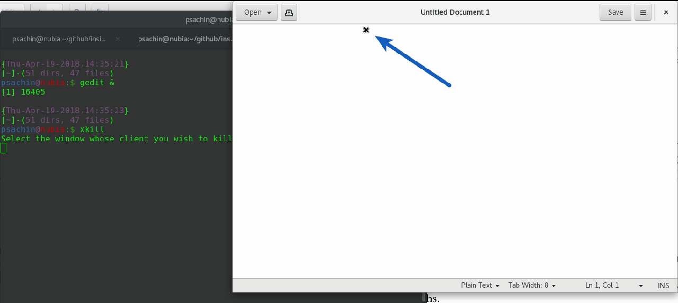Switch to the first terminal tab

click(59, 39)
